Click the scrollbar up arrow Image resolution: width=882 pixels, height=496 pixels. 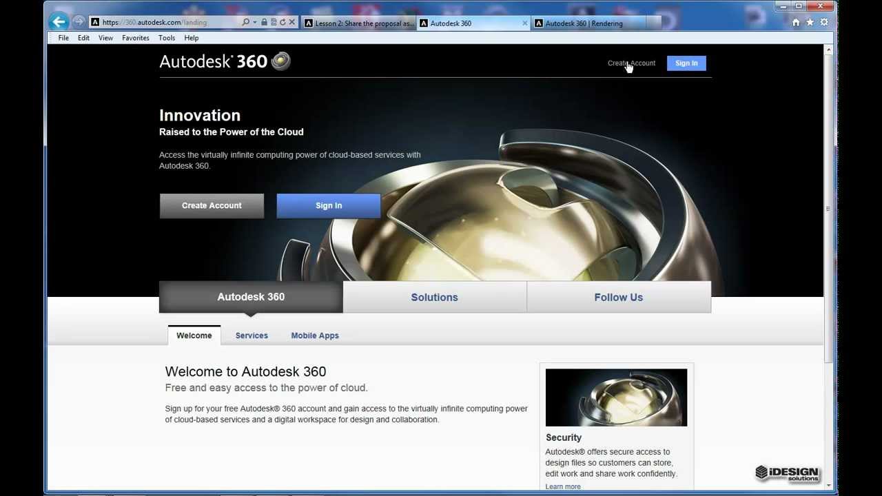pos(828,50)
